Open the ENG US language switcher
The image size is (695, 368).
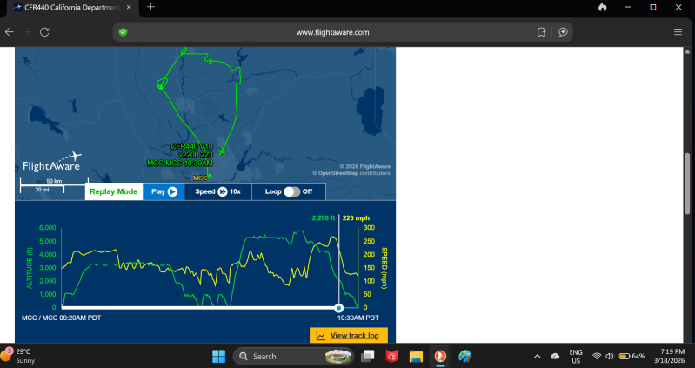(576, 356)
